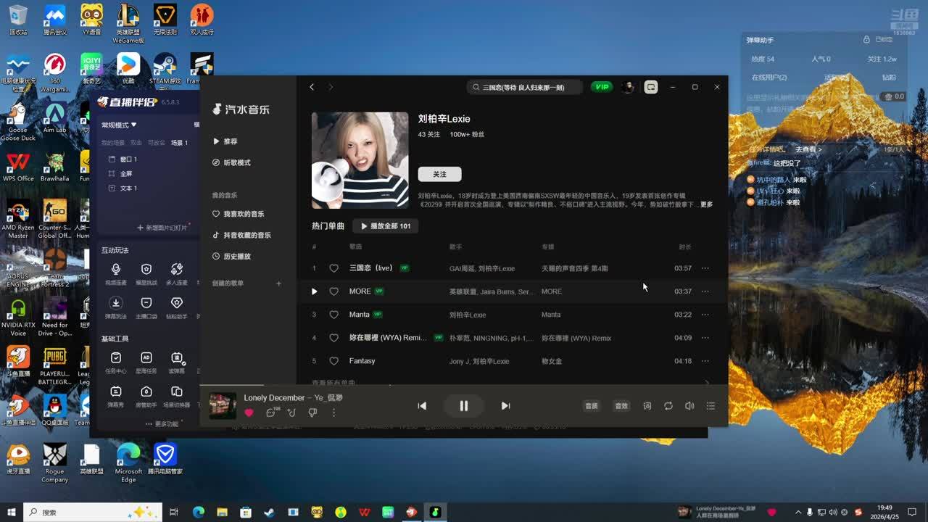Open more options for the 03:57 track
The image size is (928, 522).
[705, 268]
